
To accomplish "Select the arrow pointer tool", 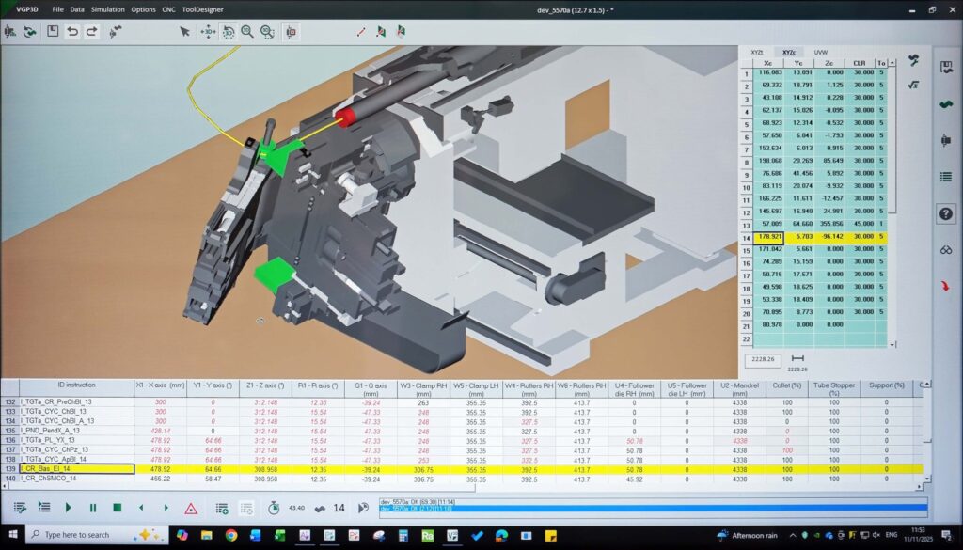I will point(185,31).
